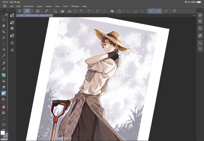Select the Auto select magic wand
This screenshot has height=141, width=204.
point(4,50)
